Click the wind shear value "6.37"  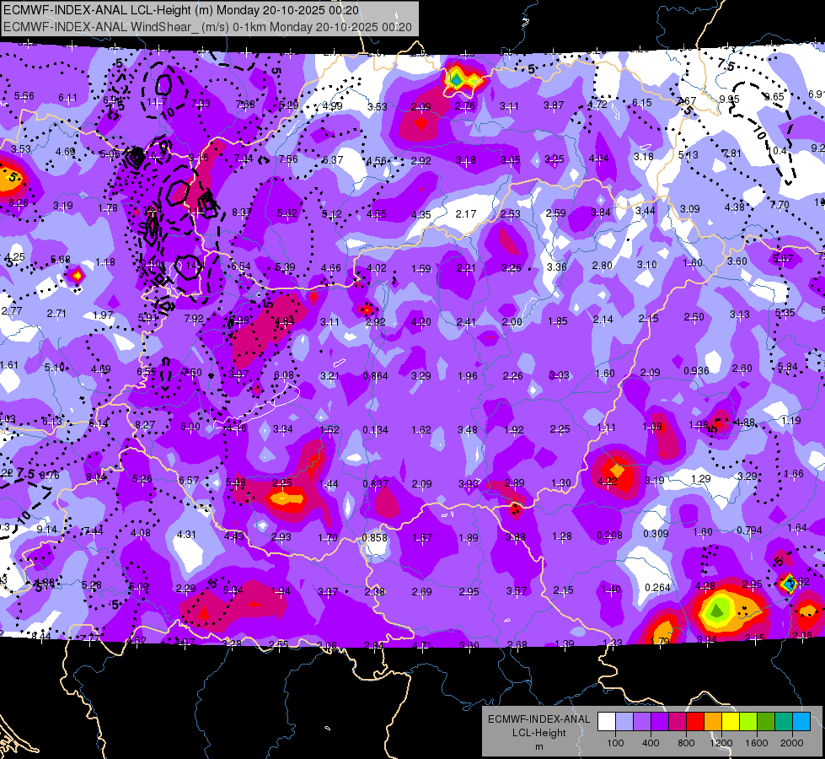coord(333,159)
